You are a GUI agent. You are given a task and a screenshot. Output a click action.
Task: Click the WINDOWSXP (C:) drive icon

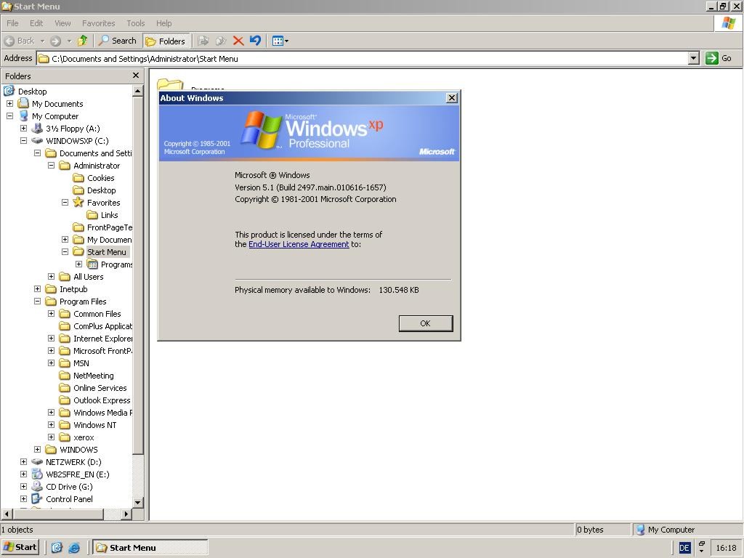[37, 140]
